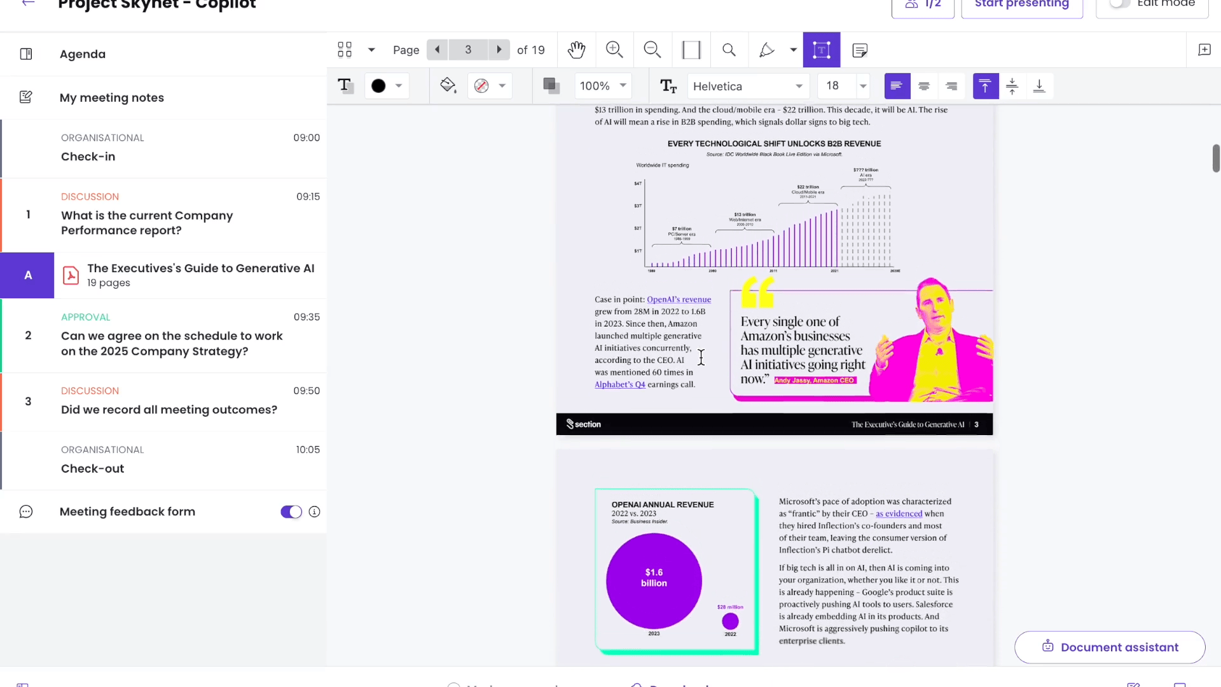Click the fill color bucket icon
Screen dimensions: 1221x687
click(448, 86)
